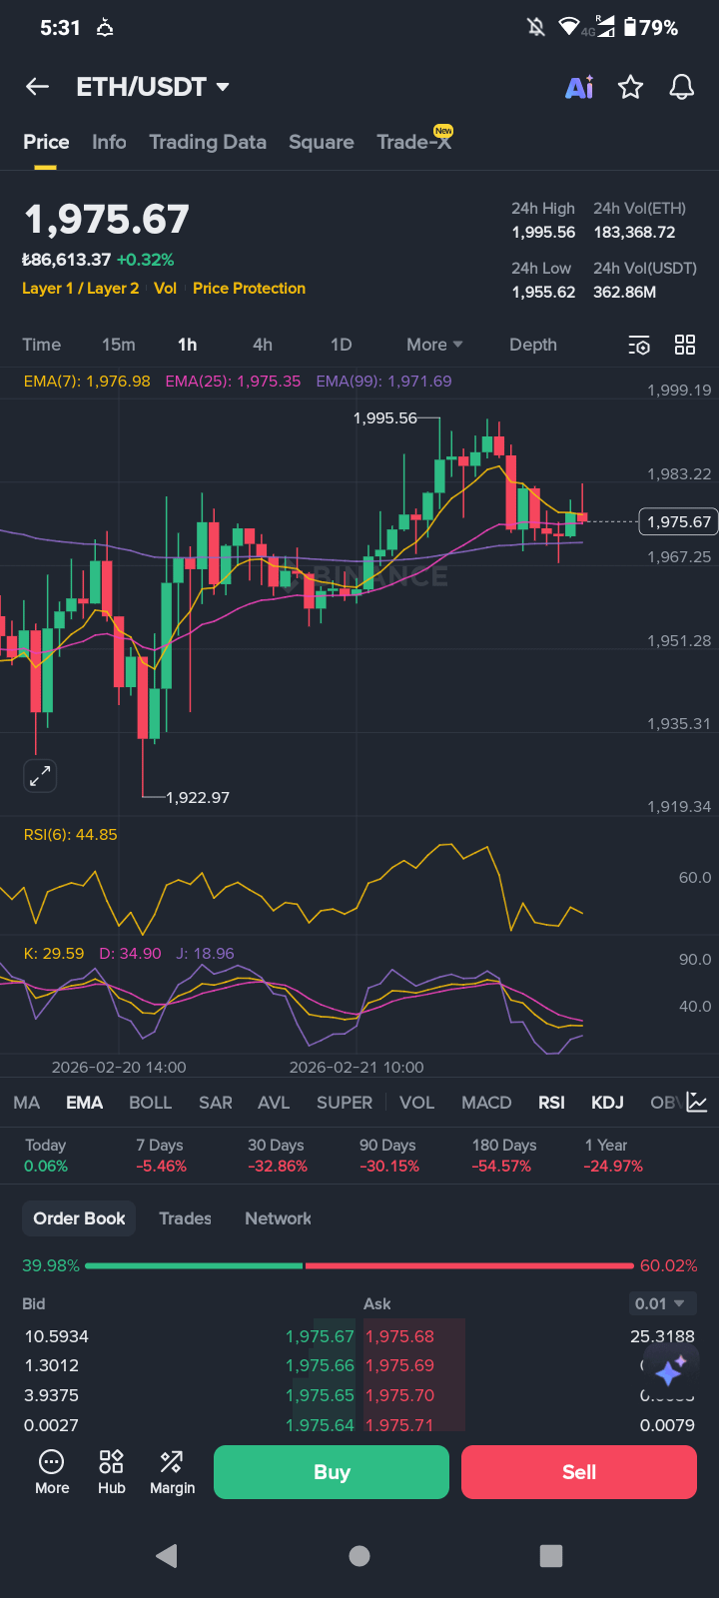Toggle the SUPER indicator
The image size is (719, 1598).
(x=345, y=1103)
